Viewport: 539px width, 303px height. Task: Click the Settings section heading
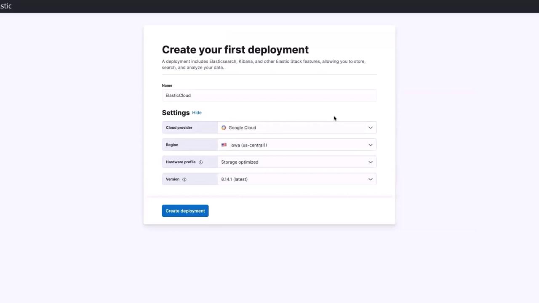[176, 113]
